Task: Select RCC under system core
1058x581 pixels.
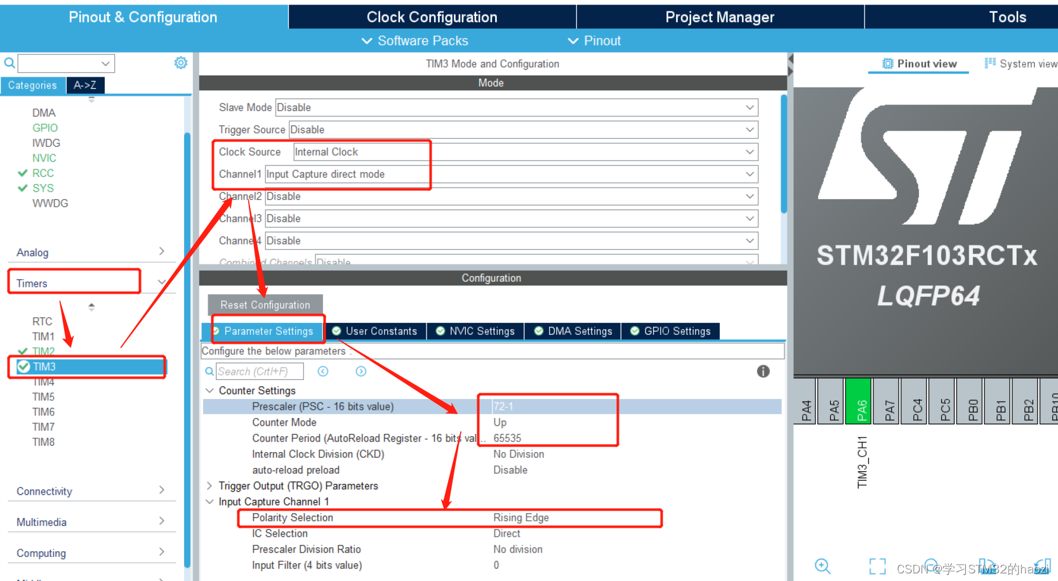Action: (43, 173)
